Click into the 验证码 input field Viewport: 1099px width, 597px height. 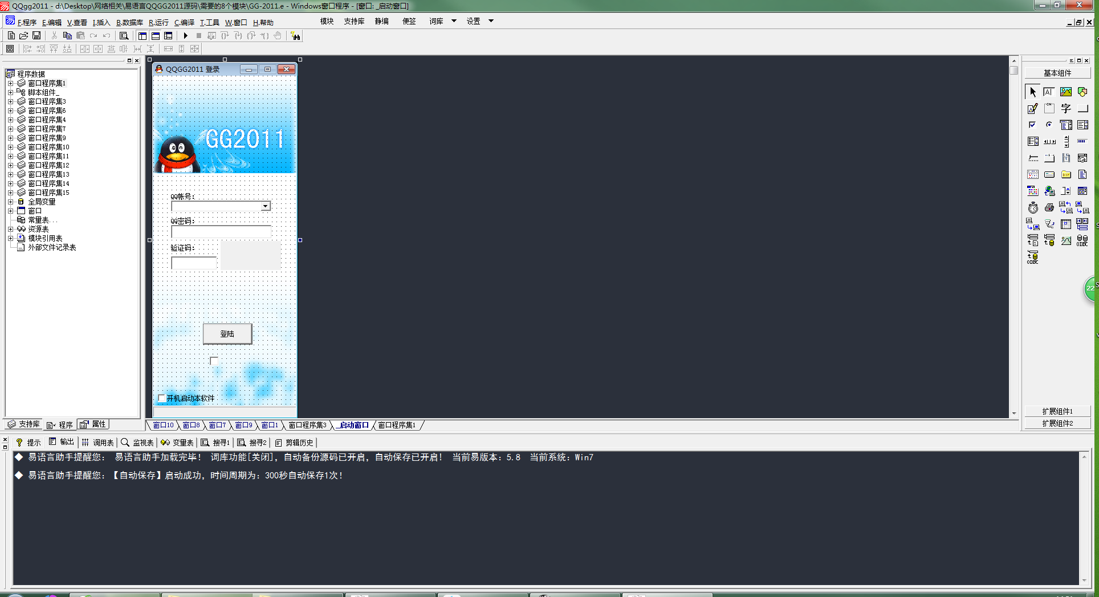click(x=194, y=263)
